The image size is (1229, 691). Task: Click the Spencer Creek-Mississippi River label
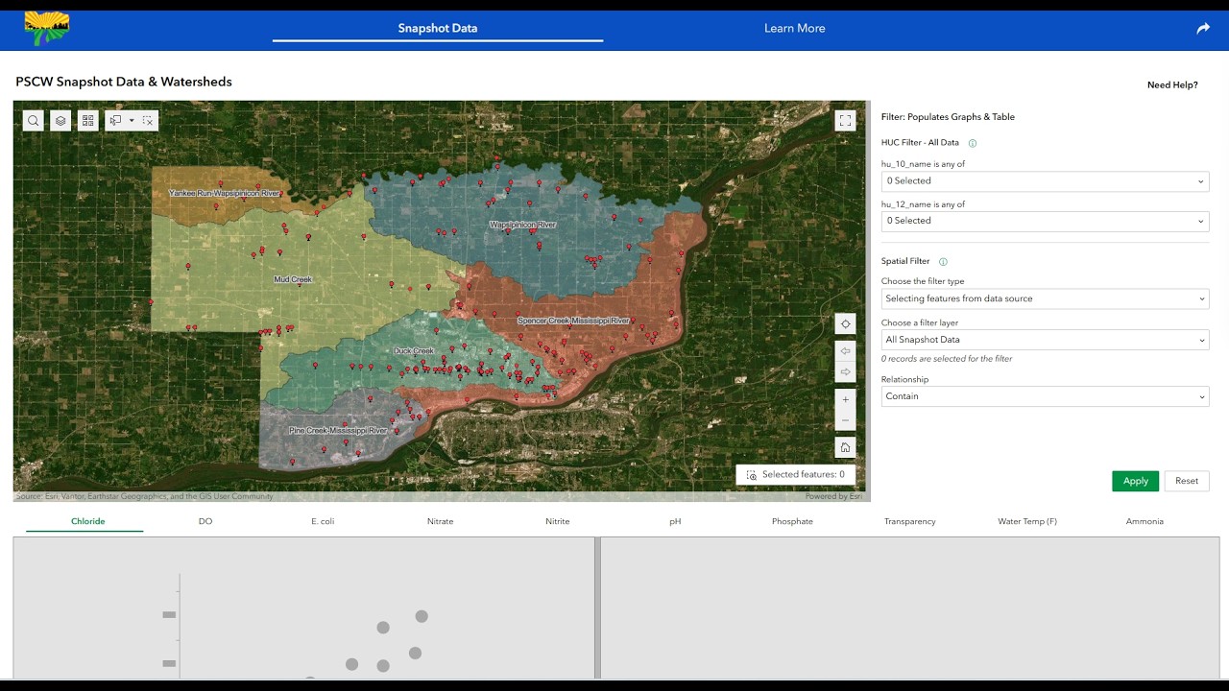(x=573, y=321)
